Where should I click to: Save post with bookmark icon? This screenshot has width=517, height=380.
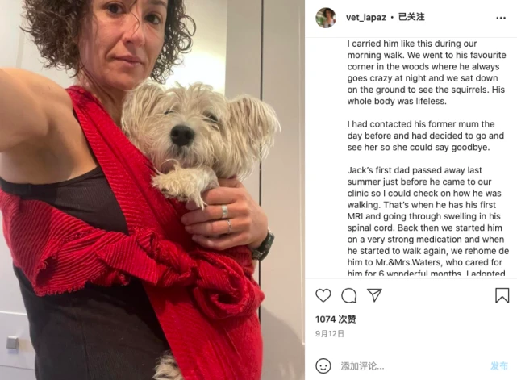coord(502,295)
